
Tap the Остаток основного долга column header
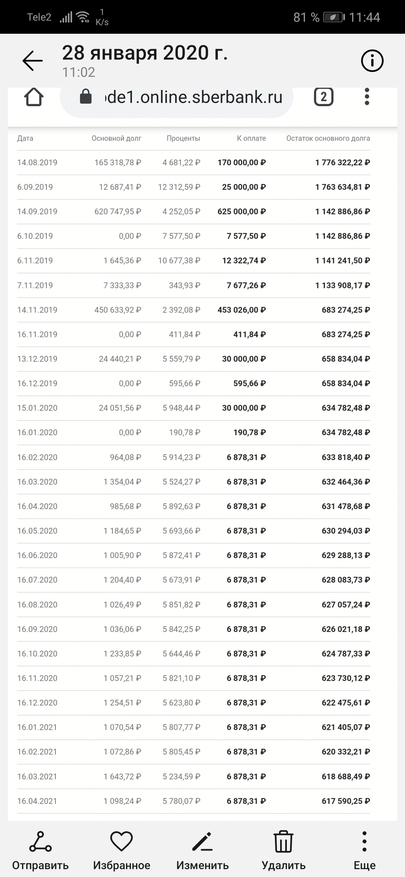(328, 138)
